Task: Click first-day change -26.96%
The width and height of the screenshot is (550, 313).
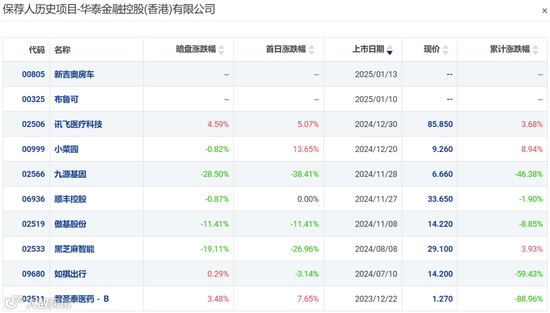Action: 305,249
